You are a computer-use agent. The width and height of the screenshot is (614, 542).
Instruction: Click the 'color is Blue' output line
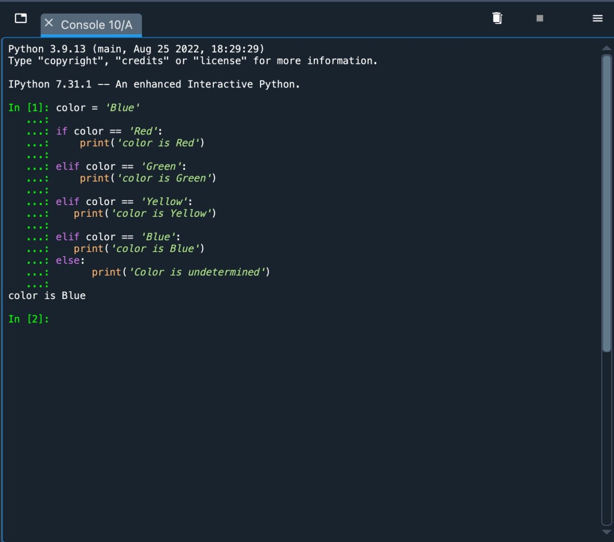47,296
